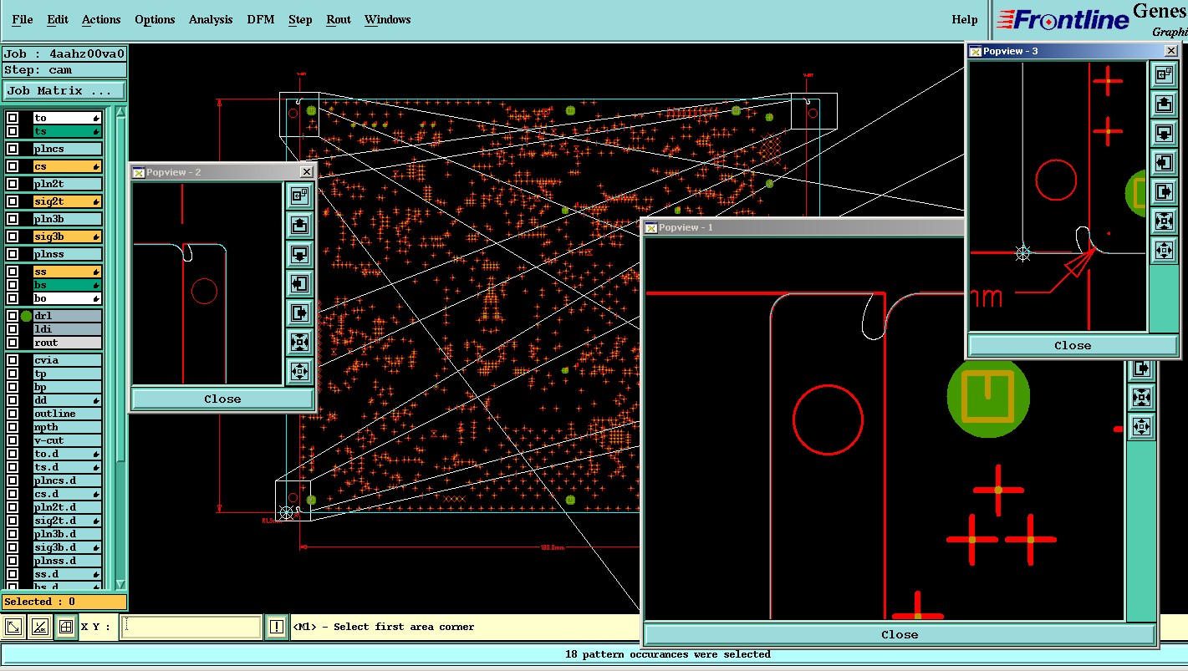Toggle the 'rout' layer checkbox
The width and height of the screenshot is (1188, 671).
point(13,343)
